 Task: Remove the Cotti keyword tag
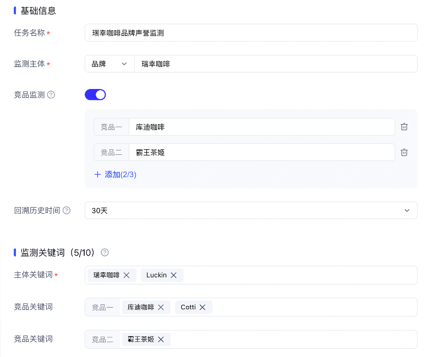click(x=202, y=308)
